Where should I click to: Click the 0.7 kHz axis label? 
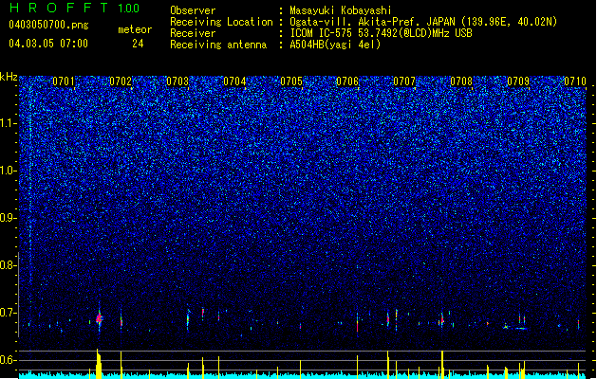pos(8,313)
